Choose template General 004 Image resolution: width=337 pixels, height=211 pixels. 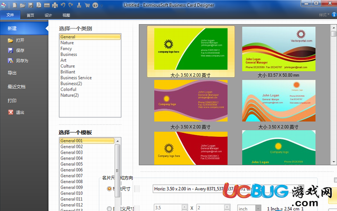87,158
